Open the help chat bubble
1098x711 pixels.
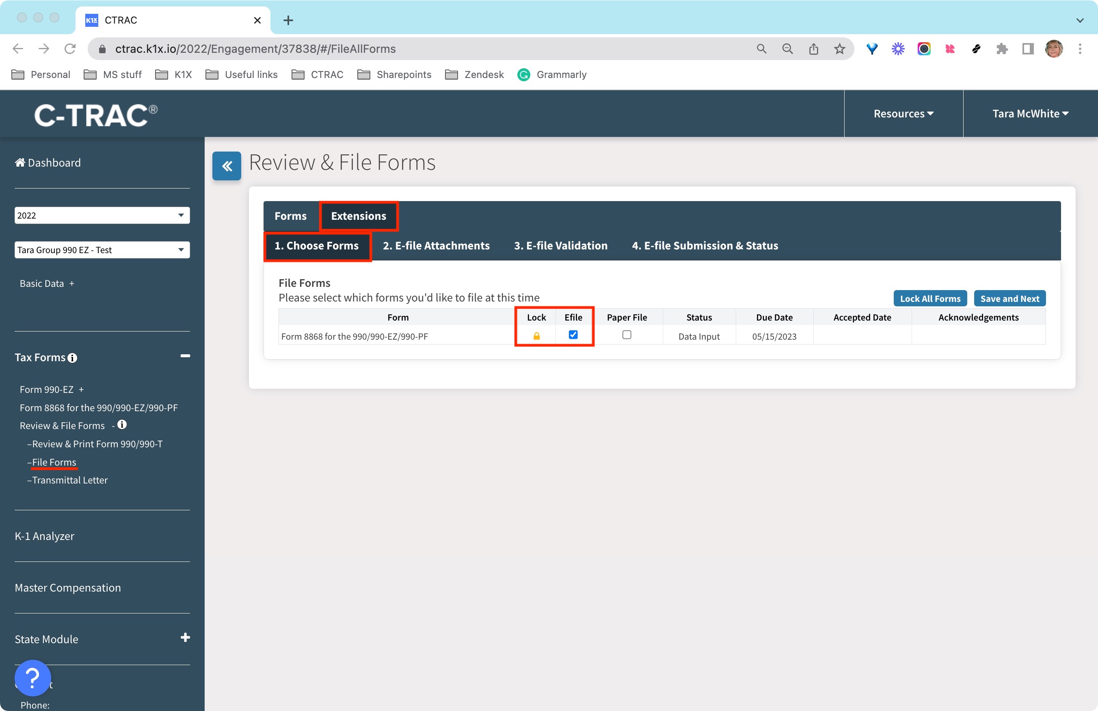pos(32,678)
